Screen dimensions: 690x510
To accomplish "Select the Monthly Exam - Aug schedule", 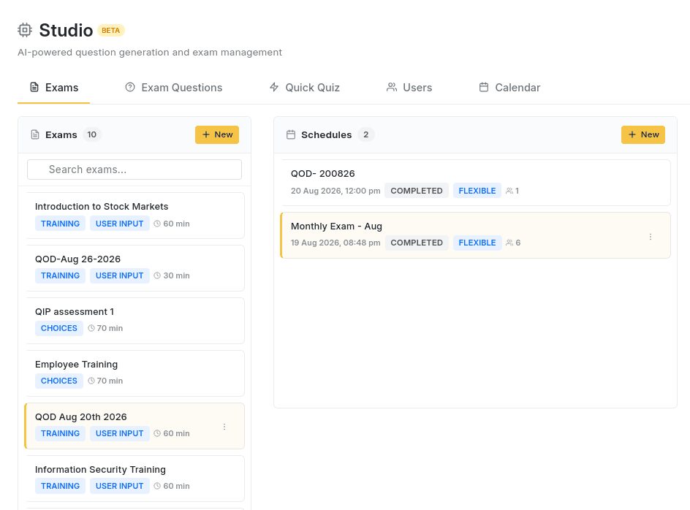I will (475, 235).
